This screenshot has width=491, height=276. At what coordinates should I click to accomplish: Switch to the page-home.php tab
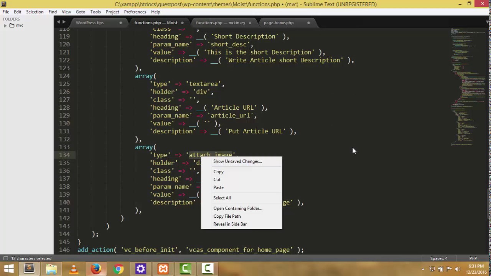click(279, 23)
